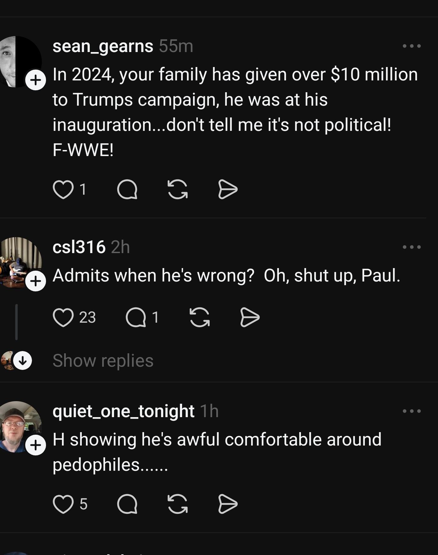The height and width of the screenshot is (555, 438).
Task: Share csl316's comment via send icon
Action: [x=250, y=317]
